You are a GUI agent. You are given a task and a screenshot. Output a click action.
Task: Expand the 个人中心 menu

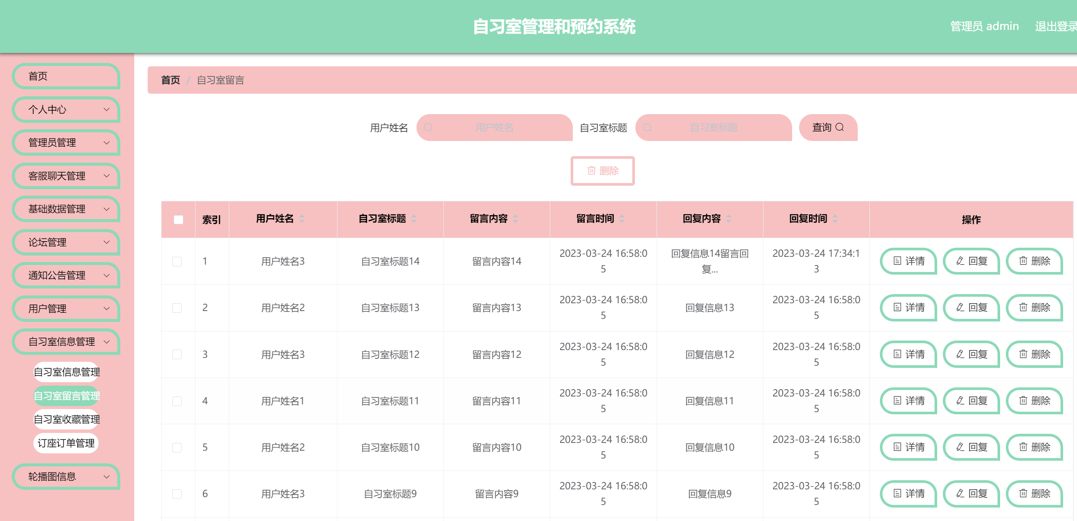[x=66, y=110]
